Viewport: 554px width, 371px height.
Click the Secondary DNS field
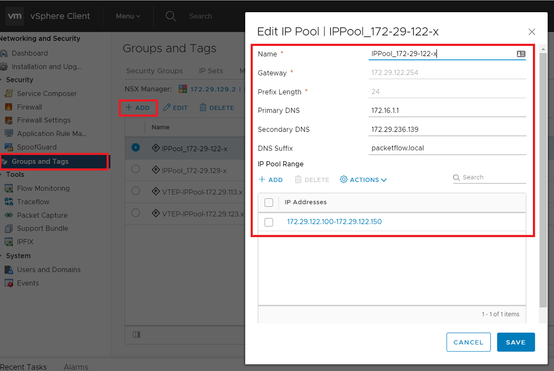[x=447, y=129]
